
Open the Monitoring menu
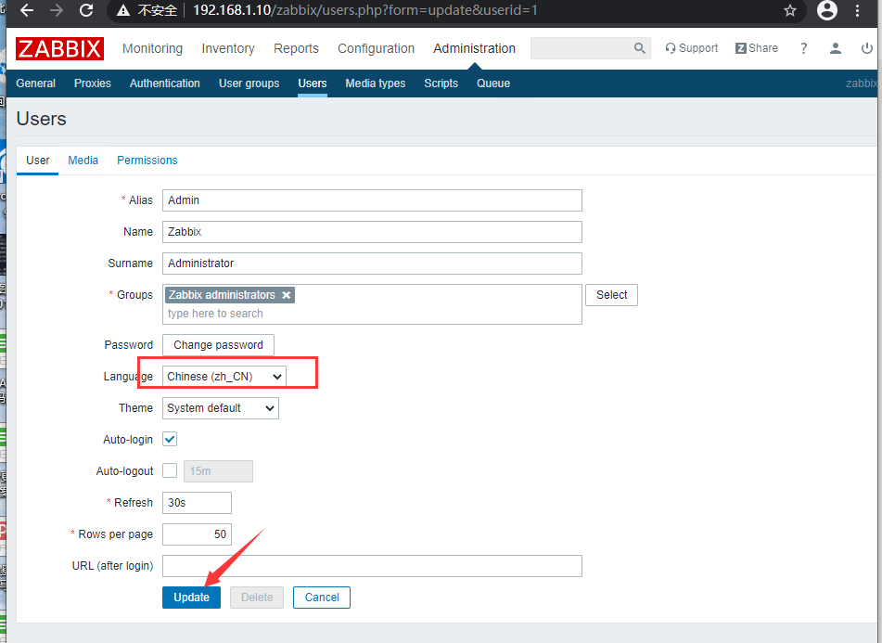coord(152,48)
